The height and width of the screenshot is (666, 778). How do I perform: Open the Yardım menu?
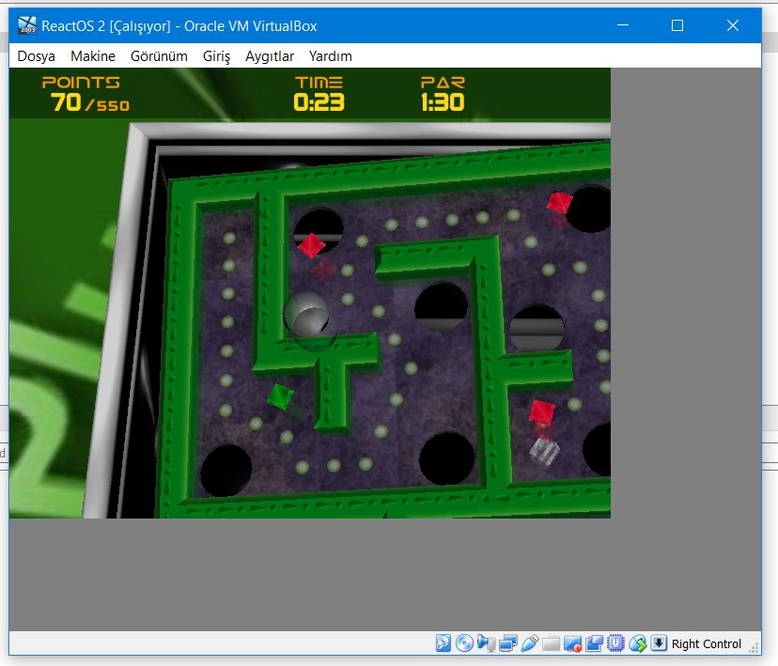(330, 56)
